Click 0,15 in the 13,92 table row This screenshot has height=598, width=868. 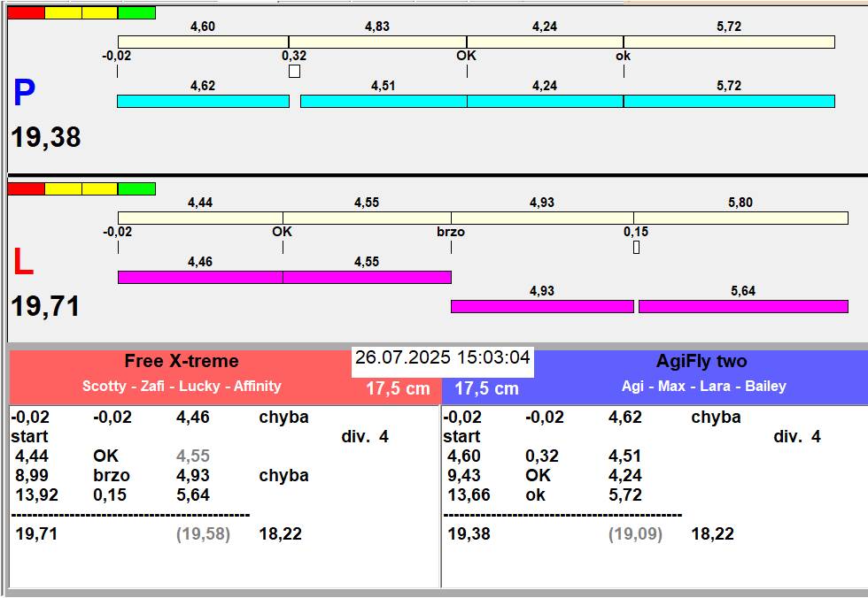click(110, 494)
